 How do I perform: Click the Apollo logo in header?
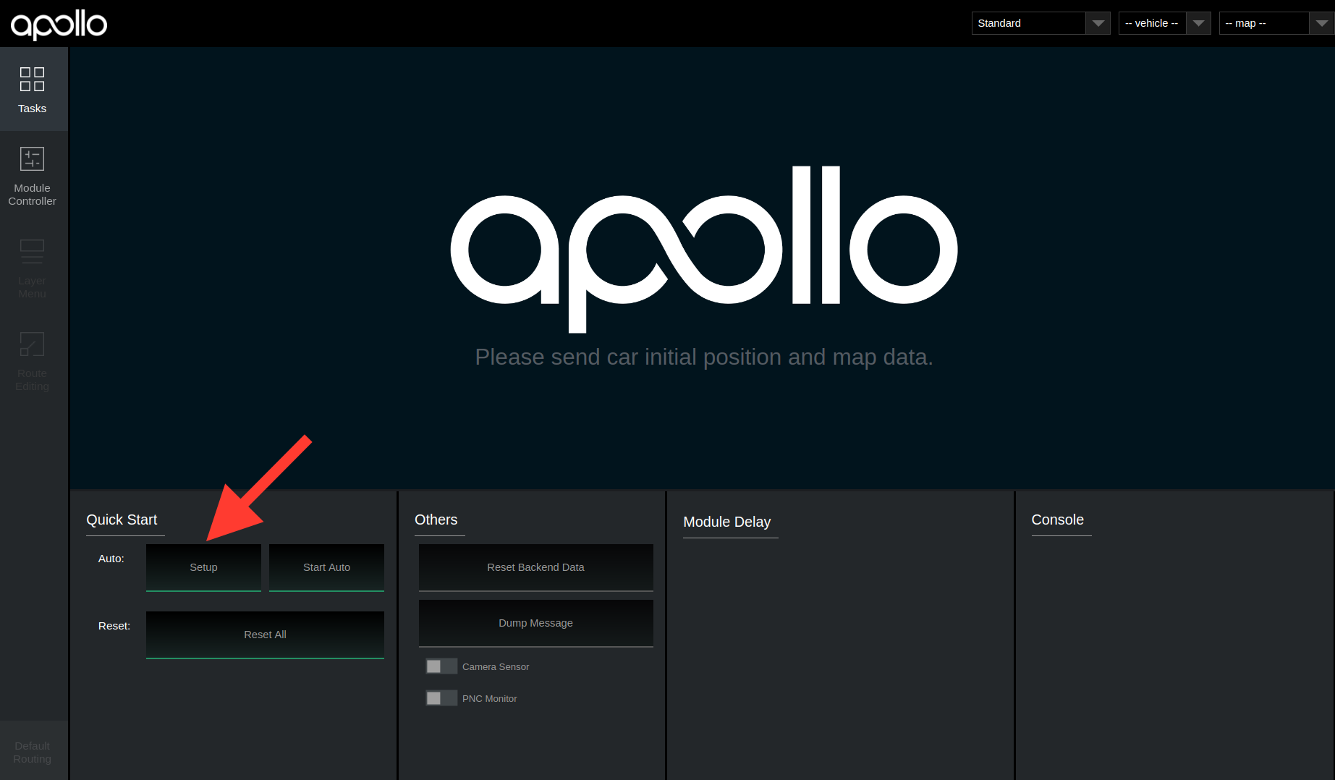coord(59,24)
